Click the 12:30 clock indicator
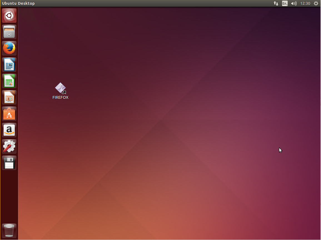 click(305, 3)
